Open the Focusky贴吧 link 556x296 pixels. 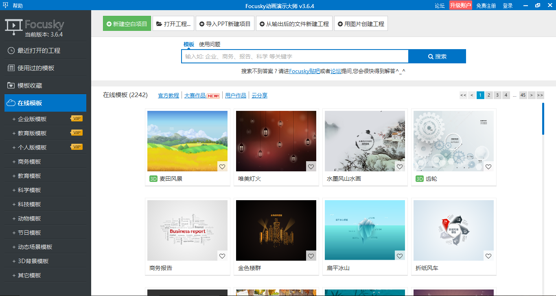pyautogui.click(x=304, y=71)
